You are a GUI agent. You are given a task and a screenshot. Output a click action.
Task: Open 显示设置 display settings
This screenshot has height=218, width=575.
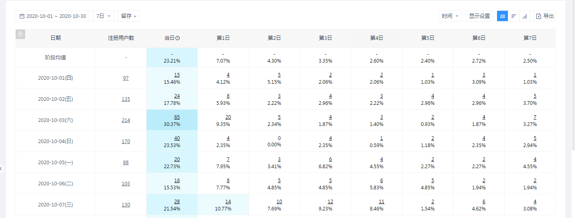[479, 16]
